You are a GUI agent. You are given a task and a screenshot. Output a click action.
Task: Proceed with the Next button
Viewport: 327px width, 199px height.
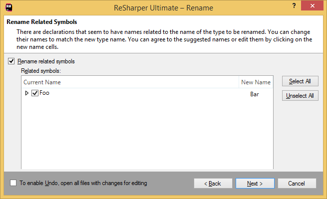(255, 184)
